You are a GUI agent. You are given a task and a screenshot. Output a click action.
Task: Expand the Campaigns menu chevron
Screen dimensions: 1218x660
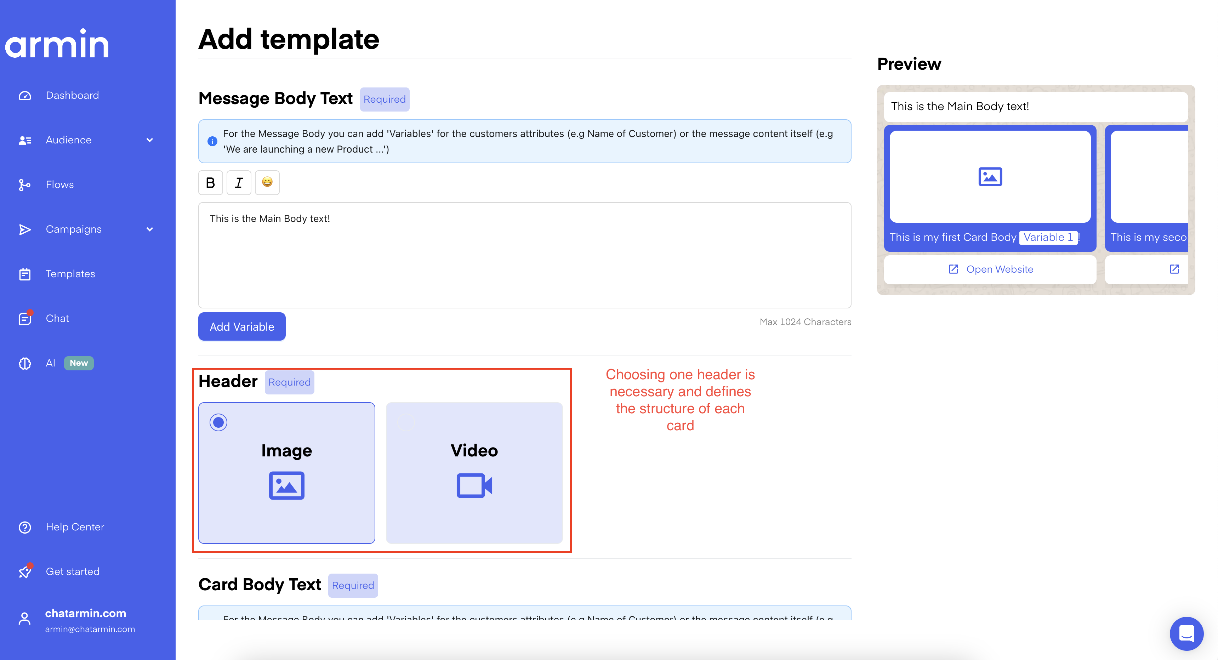point(150,229)
